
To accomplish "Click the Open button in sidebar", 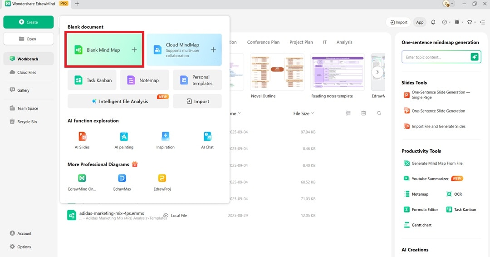I will click(x=29, y=39).
